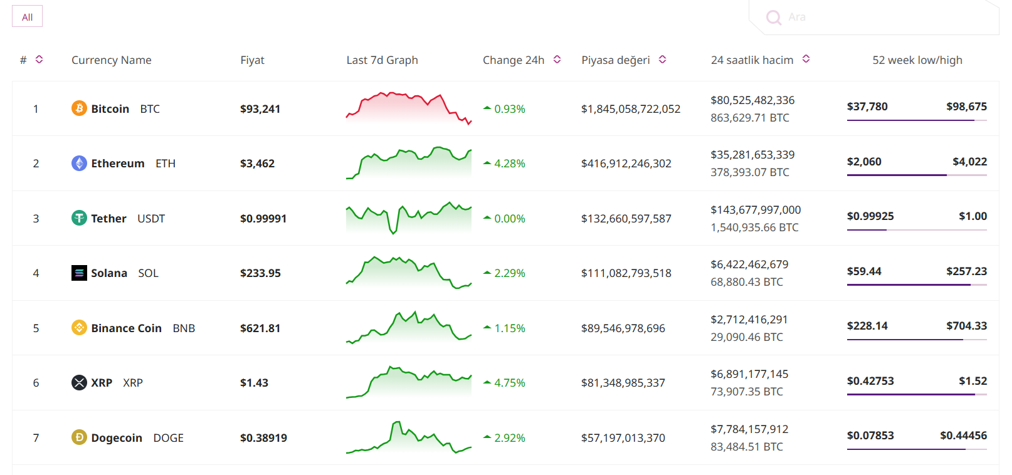The width and height of the screenshot is (1012, 475).
Task: Click the Tether logo icon
Action: (x=79, y=218)
